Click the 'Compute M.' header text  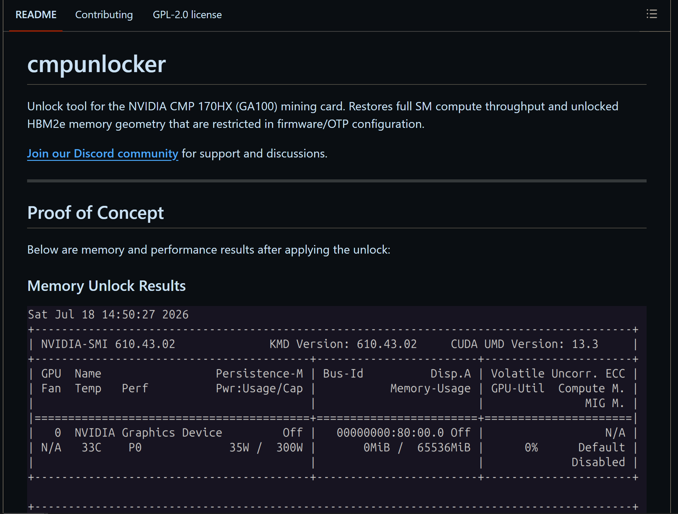[591, 388]
